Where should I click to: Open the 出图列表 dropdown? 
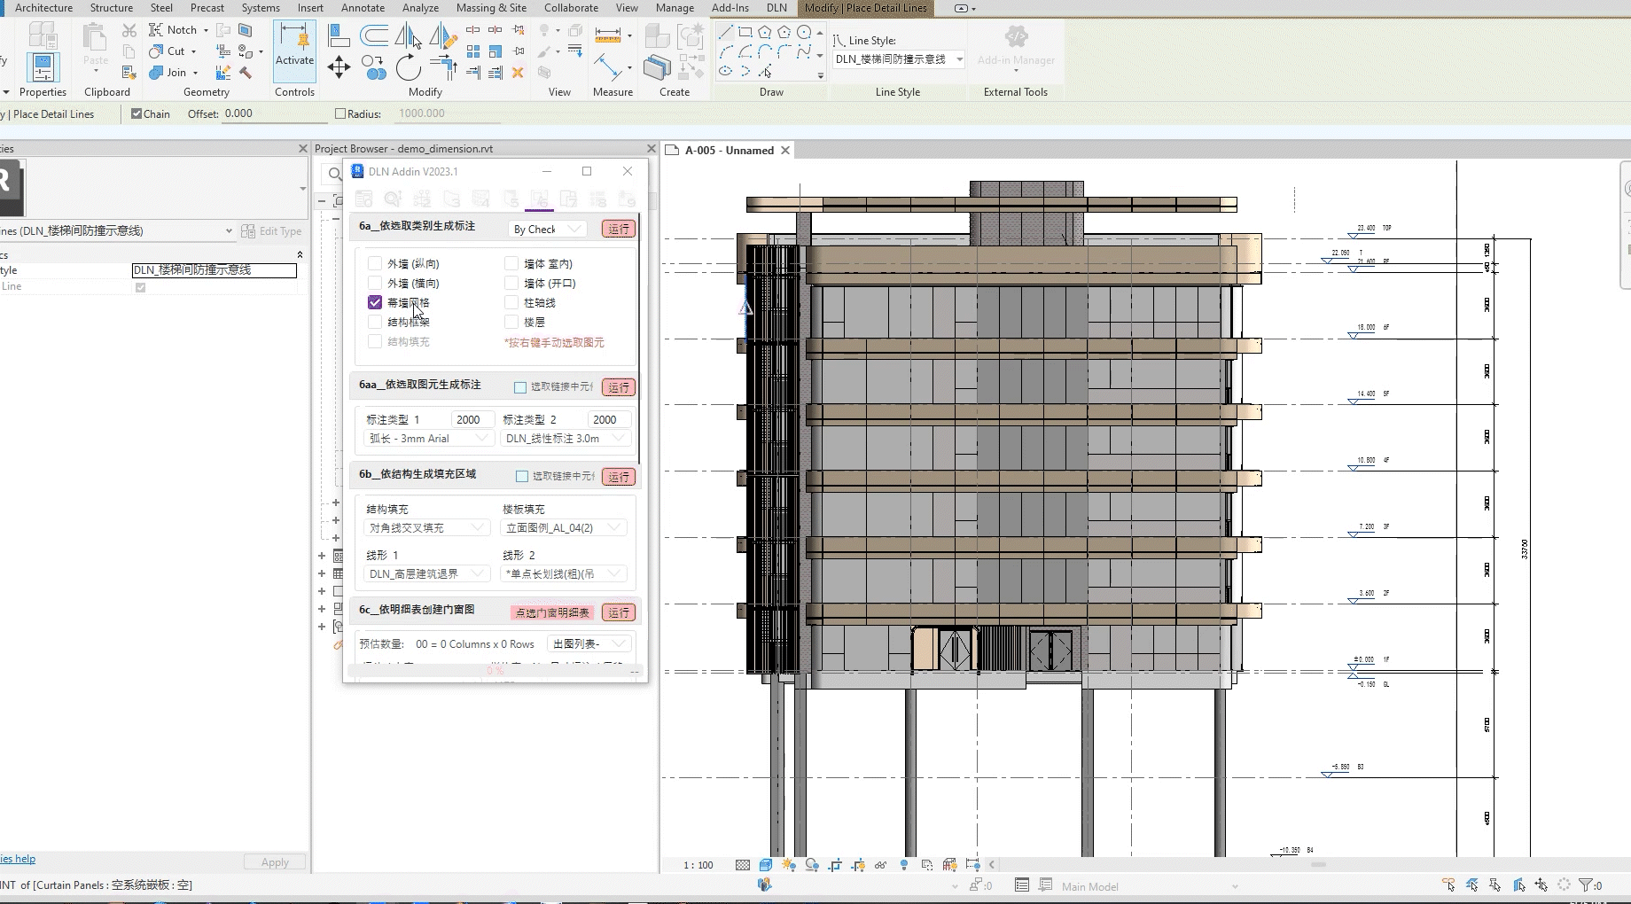click(589, 644)
